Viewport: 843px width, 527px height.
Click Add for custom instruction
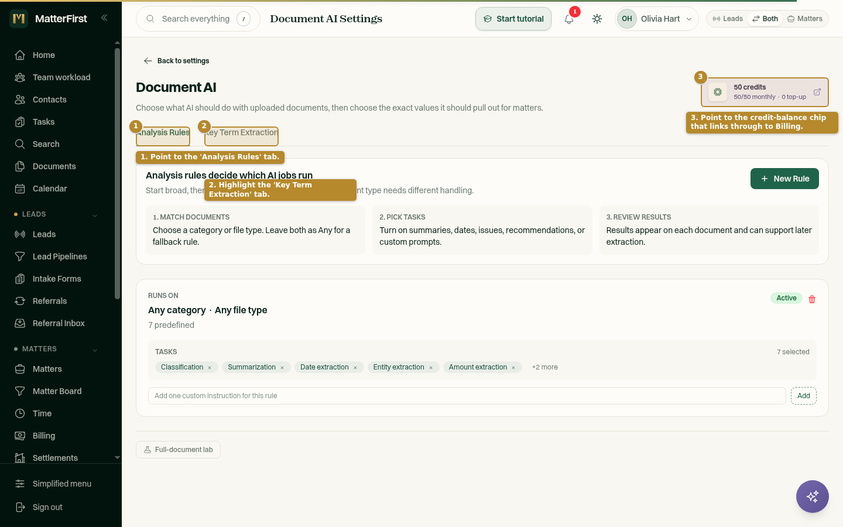(x=804, y=396)
